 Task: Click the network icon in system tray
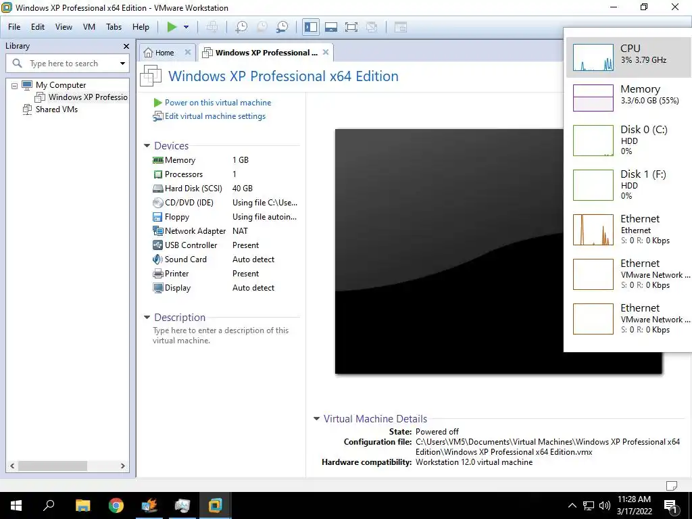pos(589,505)
